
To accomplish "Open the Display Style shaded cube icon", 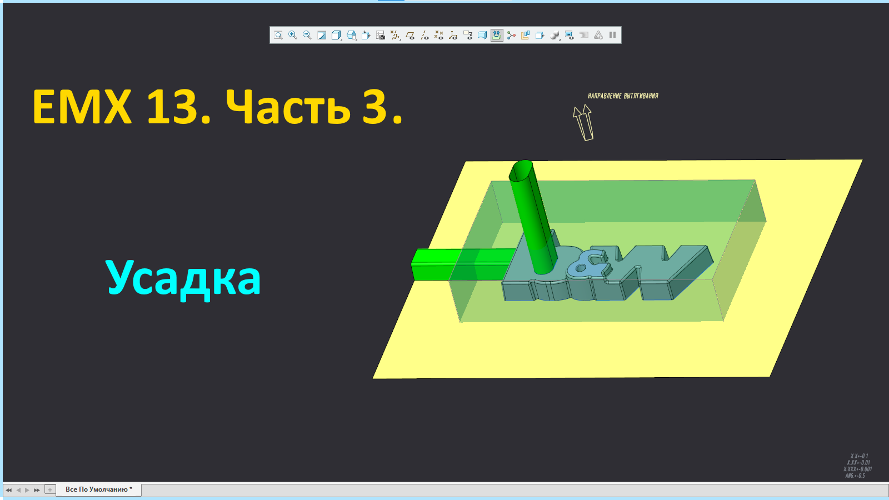I will point(336,34).
